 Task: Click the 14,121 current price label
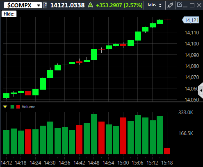pos(191,20)
